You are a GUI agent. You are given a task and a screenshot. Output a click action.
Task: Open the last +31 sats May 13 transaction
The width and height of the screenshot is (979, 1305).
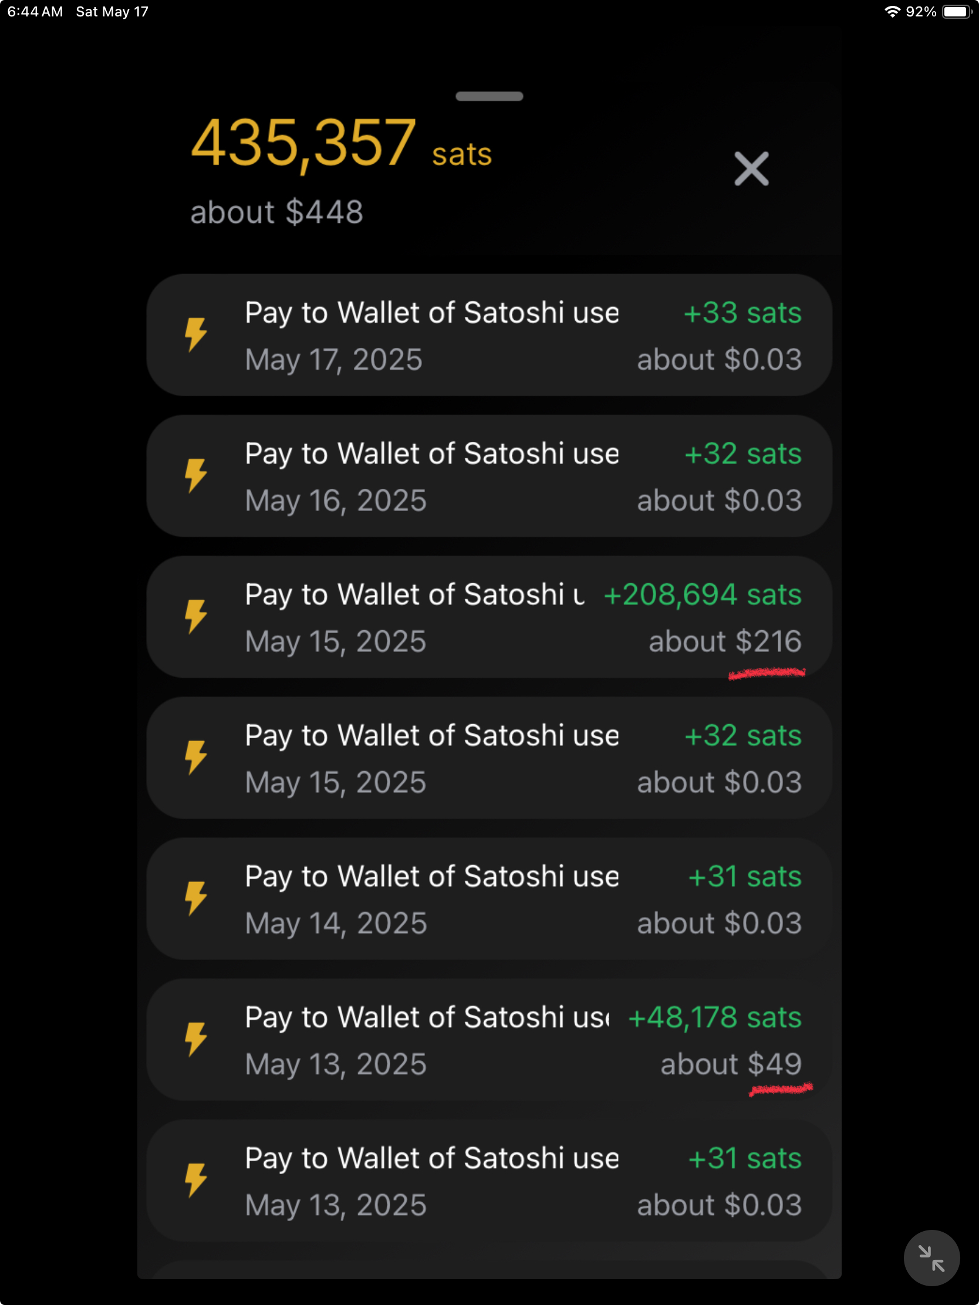(489, 1181)
